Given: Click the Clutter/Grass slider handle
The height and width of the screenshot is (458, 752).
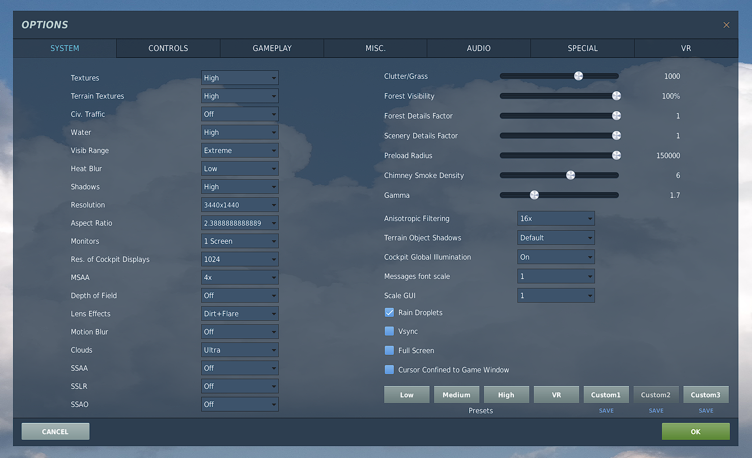Looking at the screenshot, I should 578,76.
